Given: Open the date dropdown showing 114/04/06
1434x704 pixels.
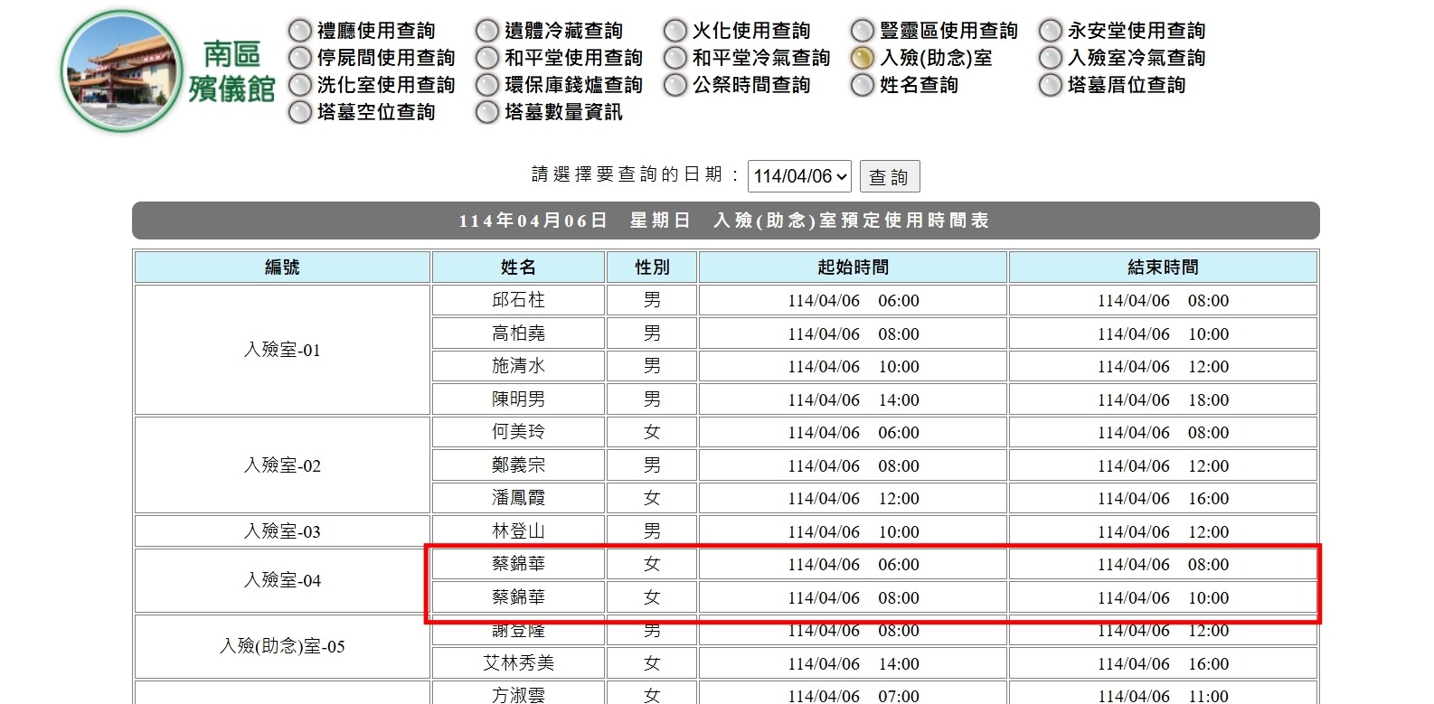Looking at the screenshot, I should coord(799,176).
